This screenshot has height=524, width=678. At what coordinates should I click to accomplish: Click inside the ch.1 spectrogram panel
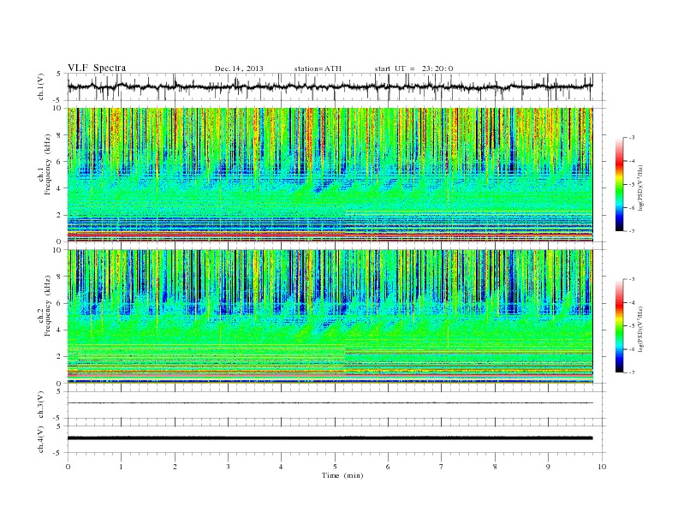(330, 175)
